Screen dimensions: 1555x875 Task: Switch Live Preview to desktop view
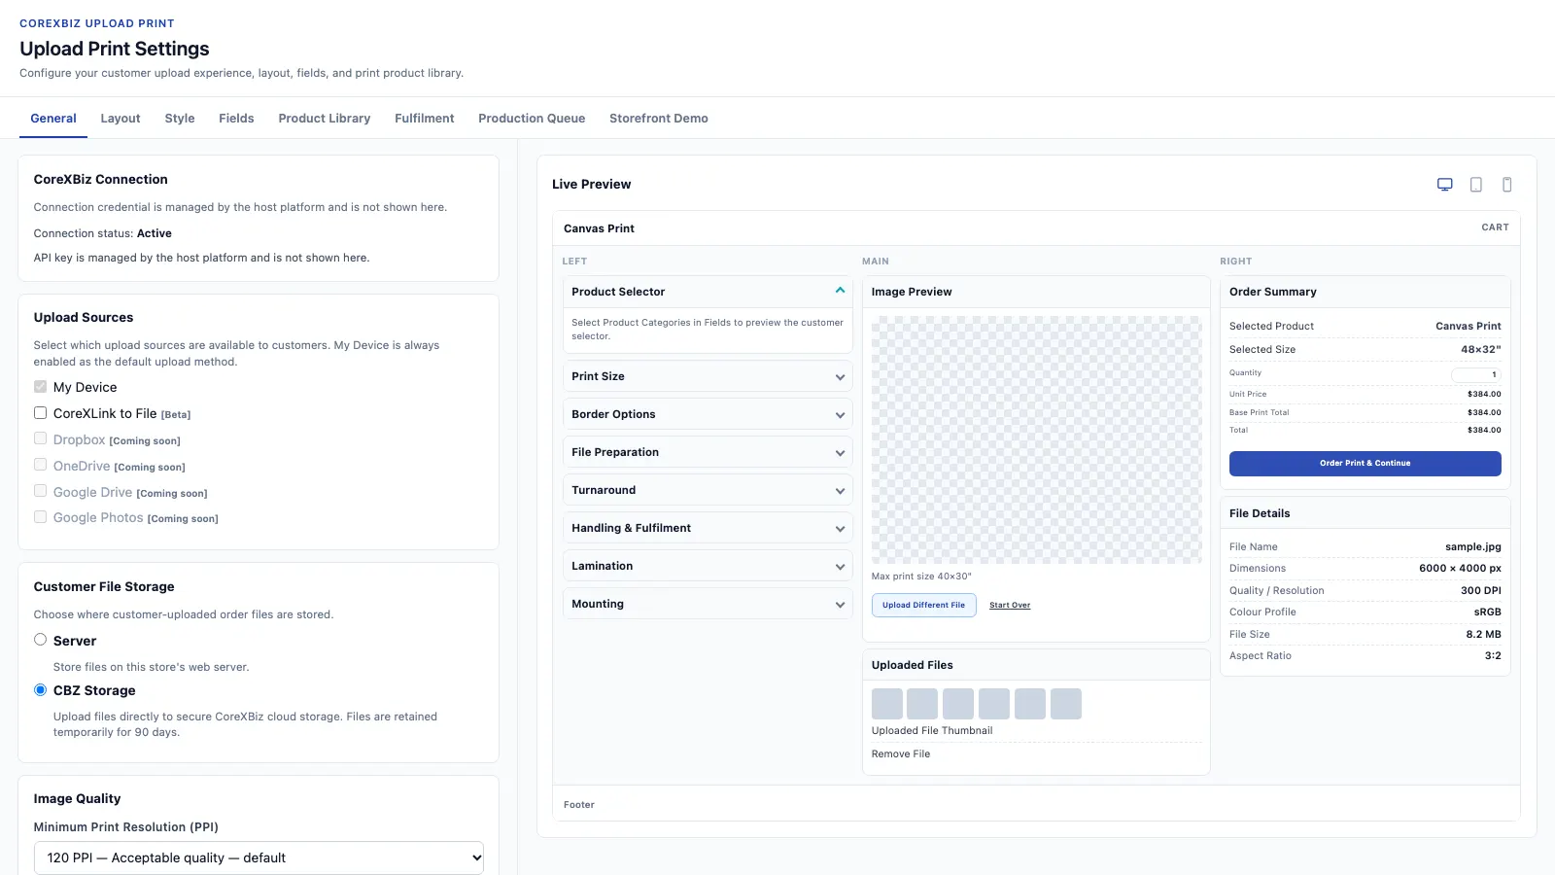1445,185
